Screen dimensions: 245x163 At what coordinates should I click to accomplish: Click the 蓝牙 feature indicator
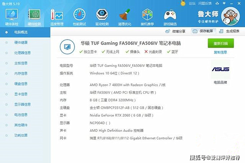172,52
